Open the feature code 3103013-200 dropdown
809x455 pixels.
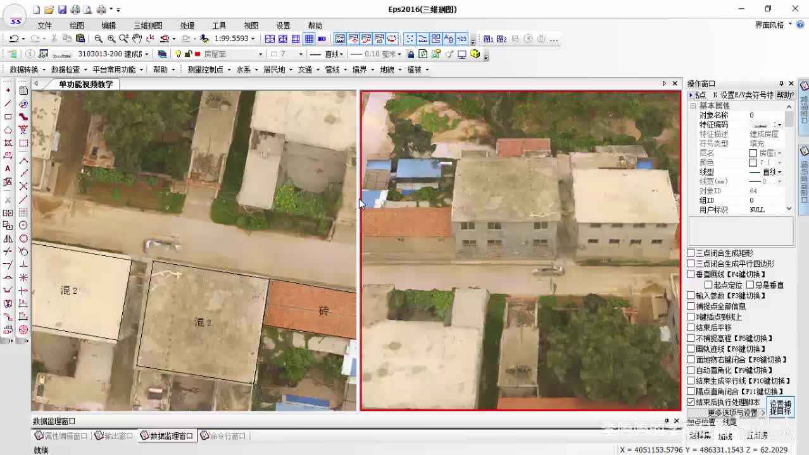pyautogui.click(x=147, y=54)
